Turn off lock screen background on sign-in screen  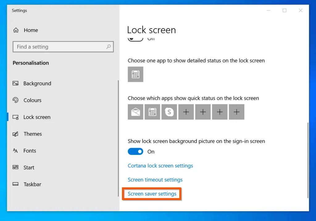coord(135,151)
